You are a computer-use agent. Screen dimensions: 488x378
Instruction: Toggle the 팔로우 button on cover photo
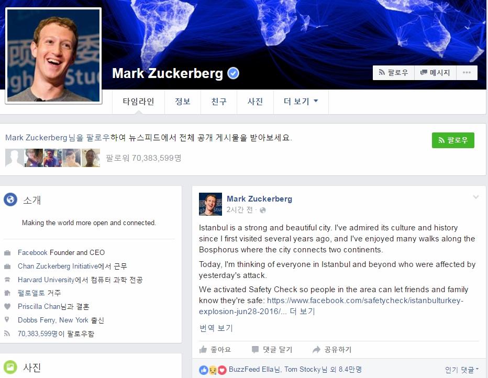393,72
